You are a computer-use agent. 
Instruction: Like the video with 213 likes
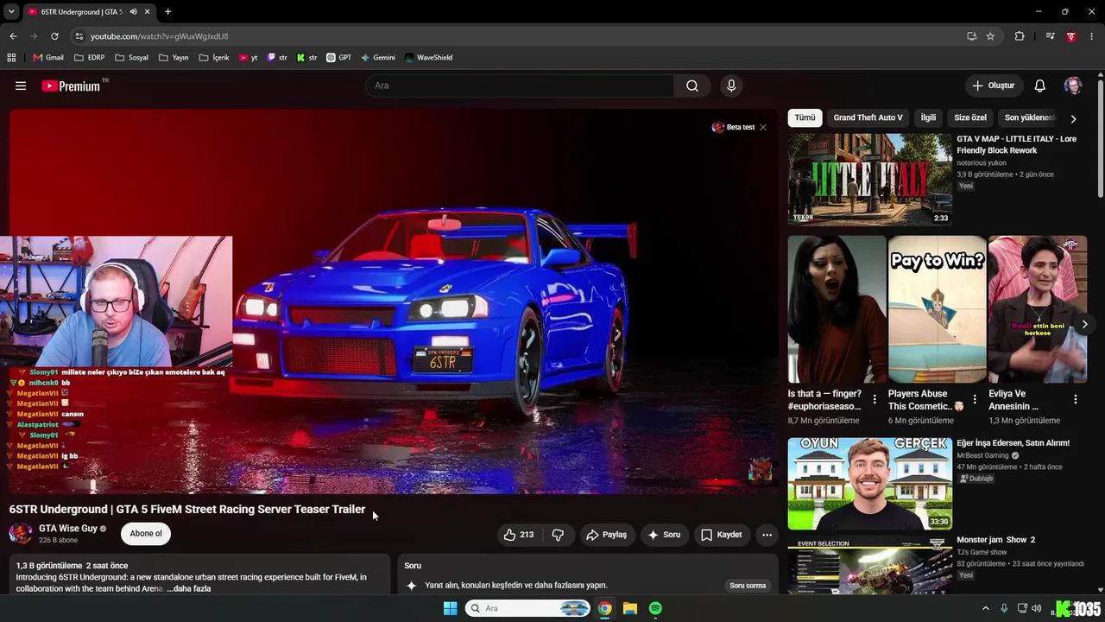(x=520, y=535)
